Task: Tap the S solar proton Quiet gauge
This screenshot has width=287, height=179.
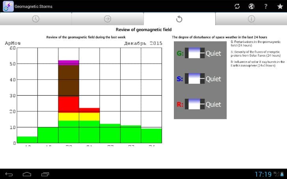Action: point(195,79)
